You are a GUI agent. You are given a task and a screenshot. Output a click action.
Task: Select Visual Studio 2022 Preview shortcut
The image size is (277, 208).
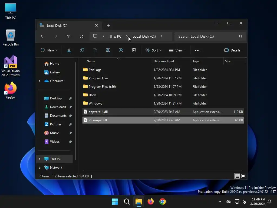pyautogui.click(x=11, y=66)
